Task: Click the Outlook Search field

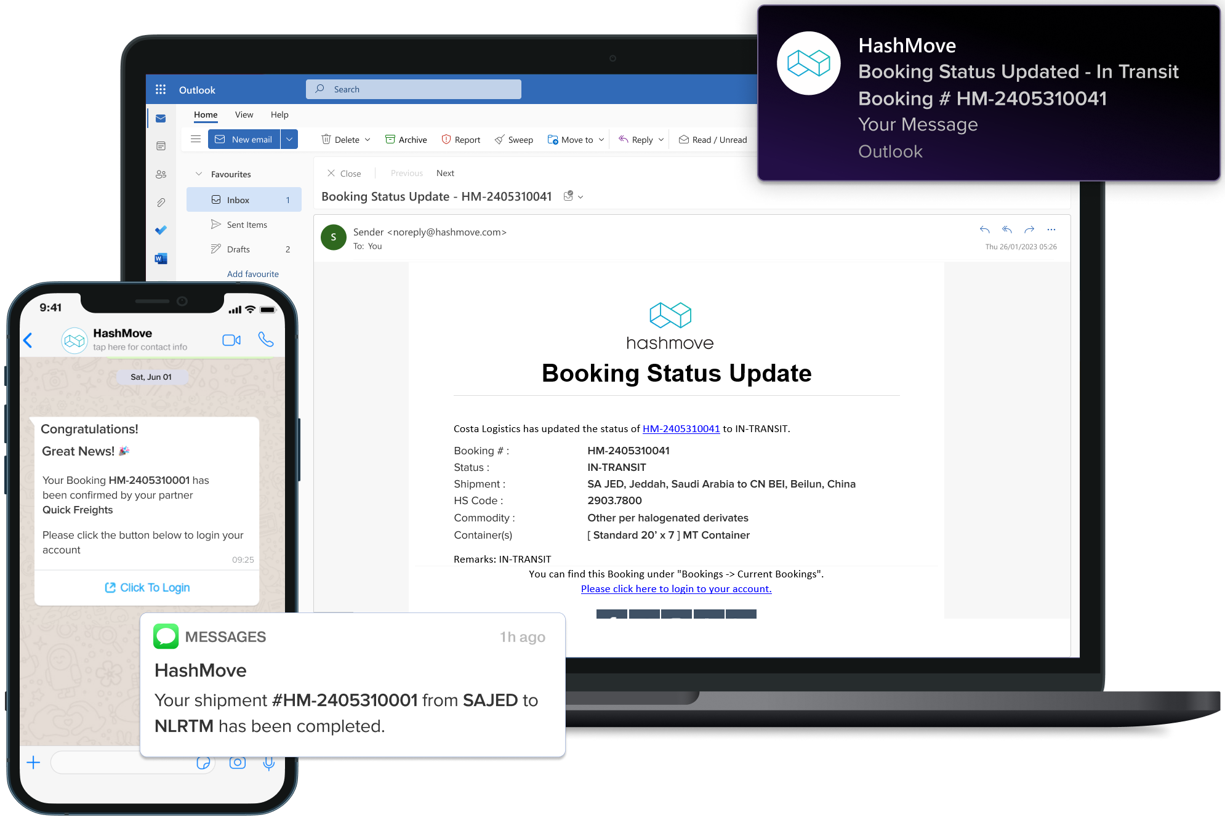Action: tap(414, 89)
